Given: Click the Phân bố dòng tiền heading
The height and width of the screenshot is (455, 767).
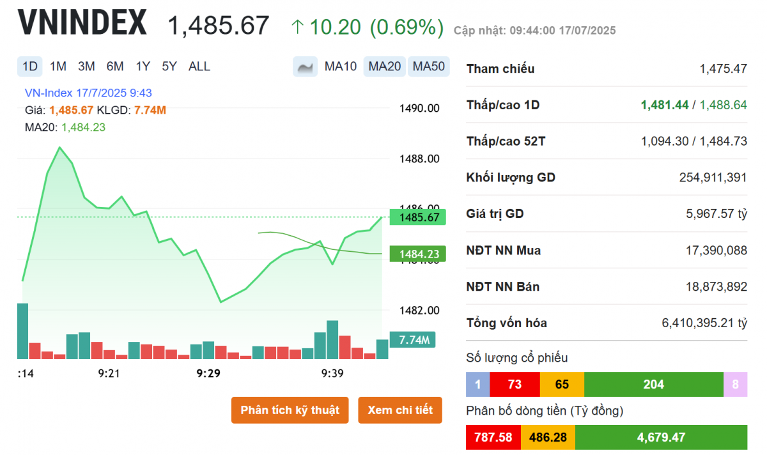Looking at the screenshot, I should [x=545, y=411].
